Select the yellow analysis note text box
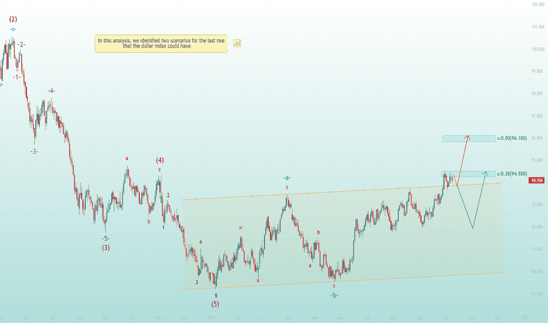 pyautogui.click(x=161, y=43)
